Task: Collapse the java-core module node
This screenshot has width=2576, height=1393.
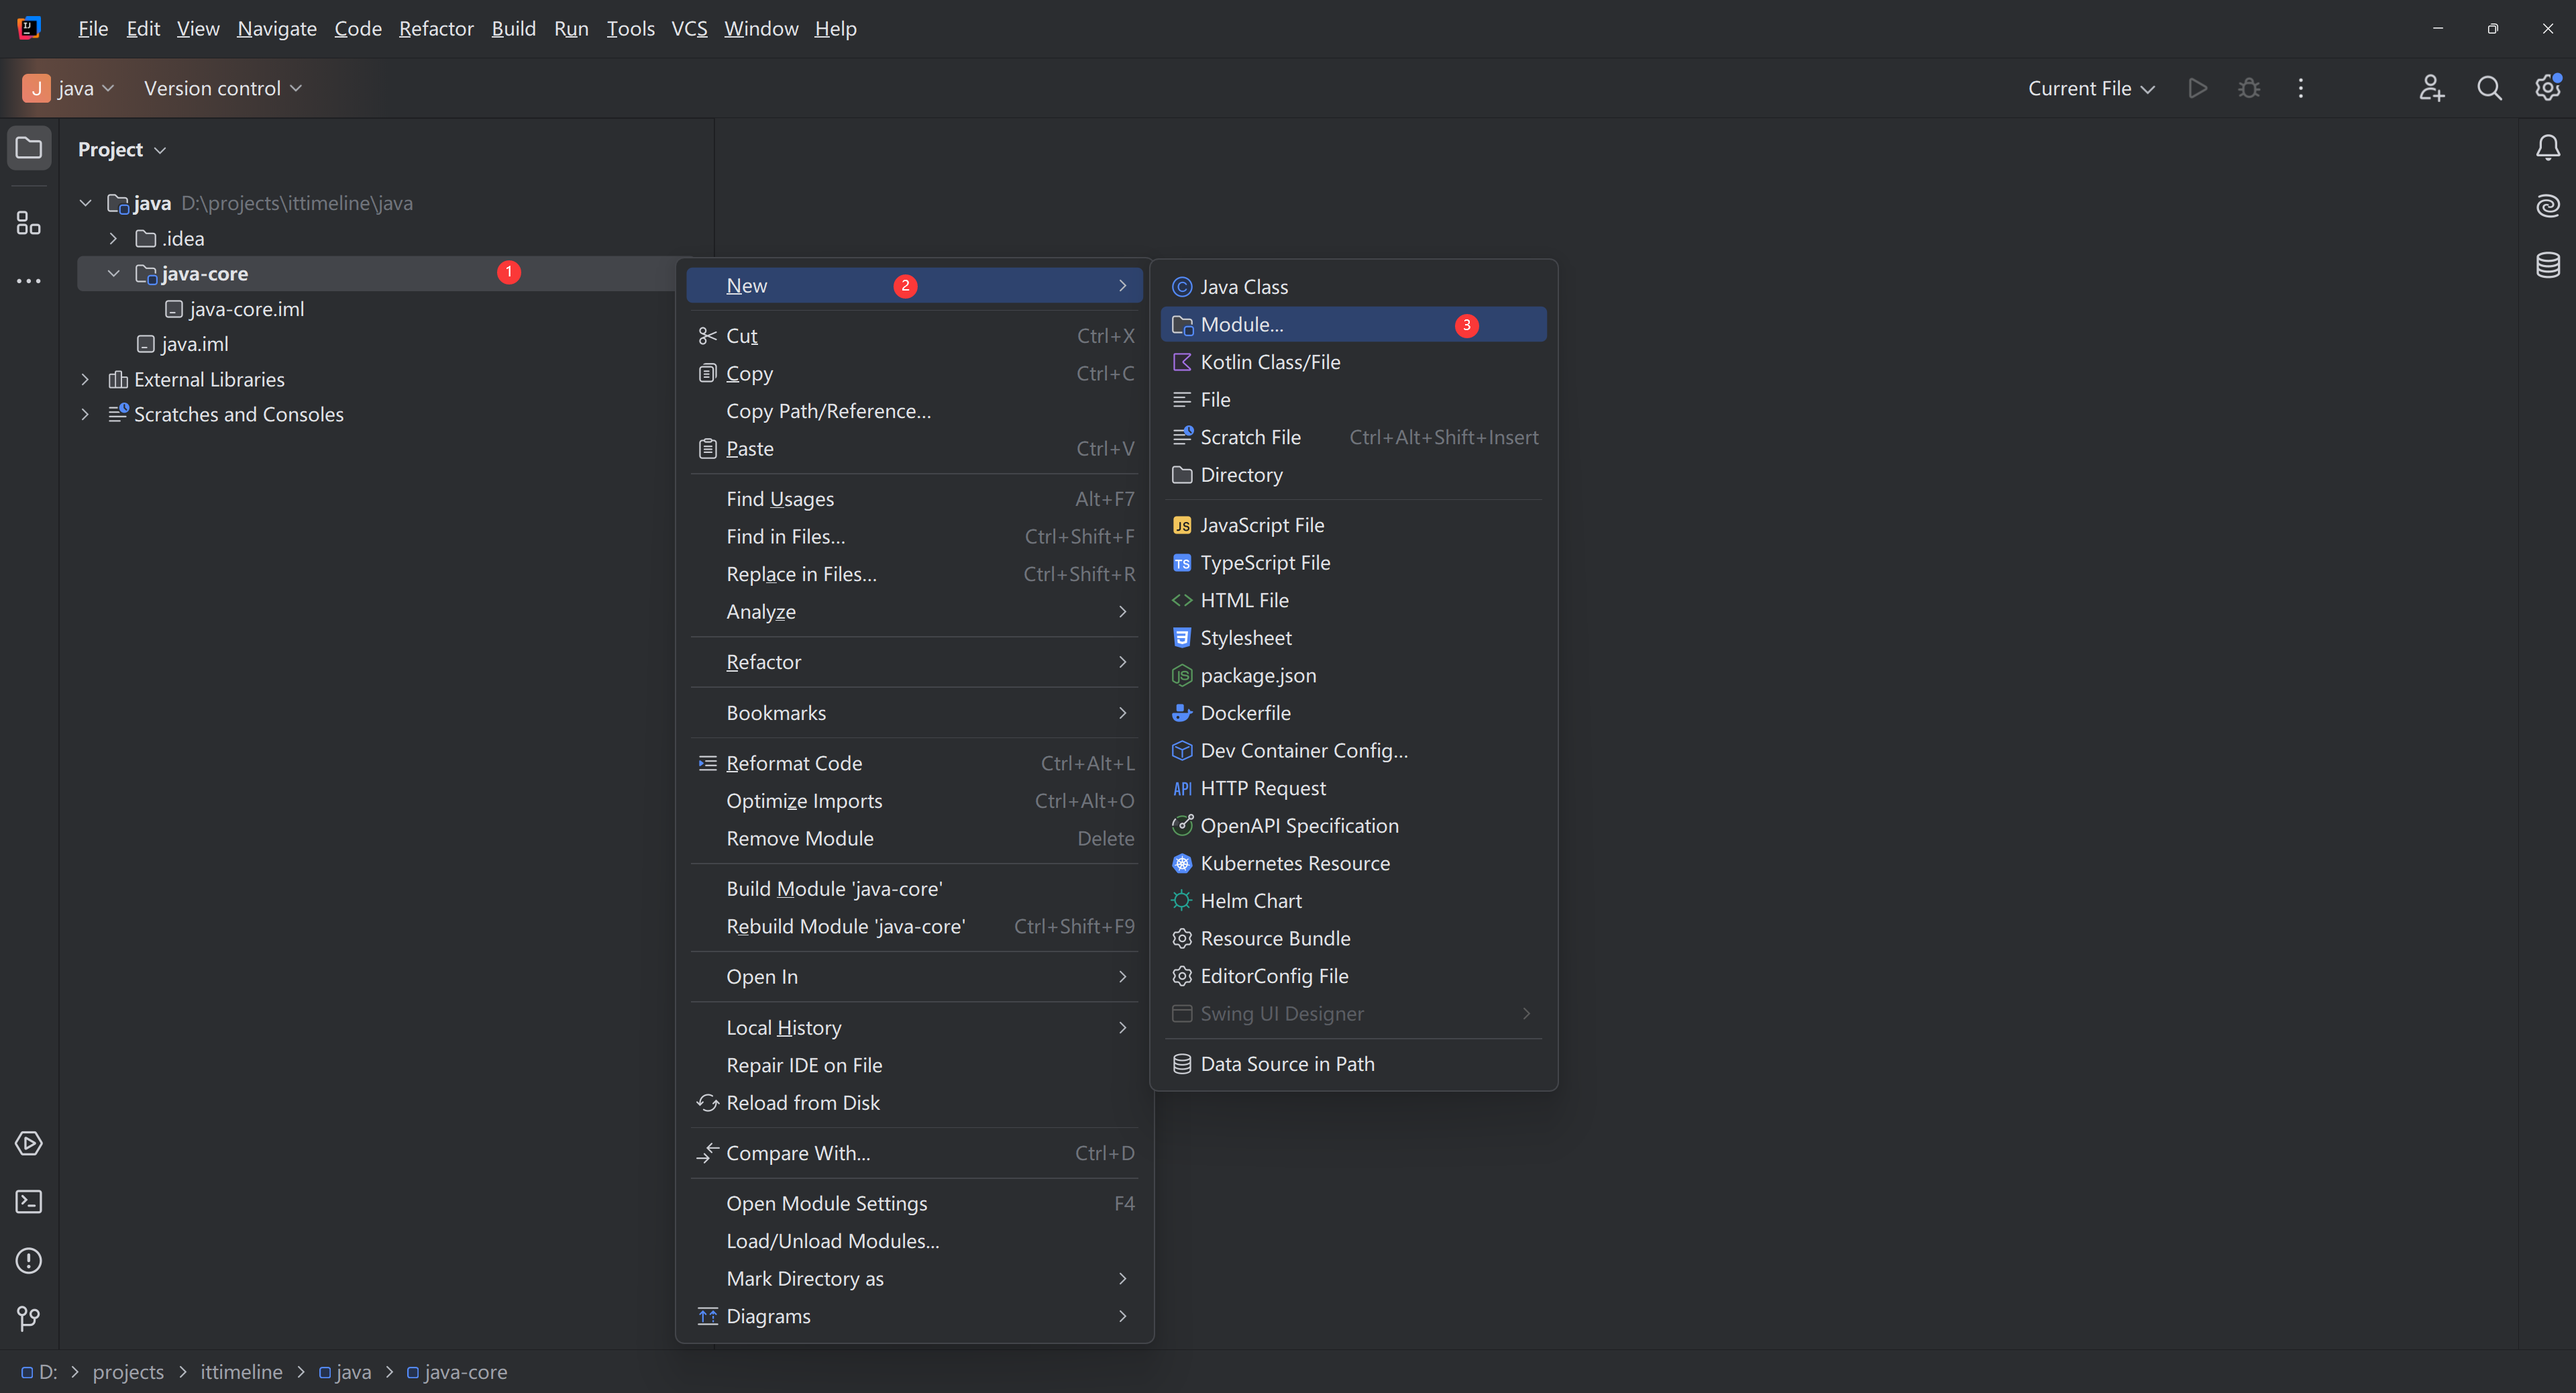Action: coord(113,273)
